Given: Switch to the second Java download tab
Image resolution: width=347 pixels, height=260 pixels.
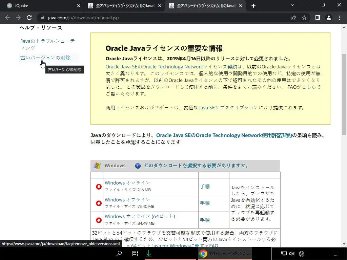Looking at the screenshot, I should pos(124,6).
